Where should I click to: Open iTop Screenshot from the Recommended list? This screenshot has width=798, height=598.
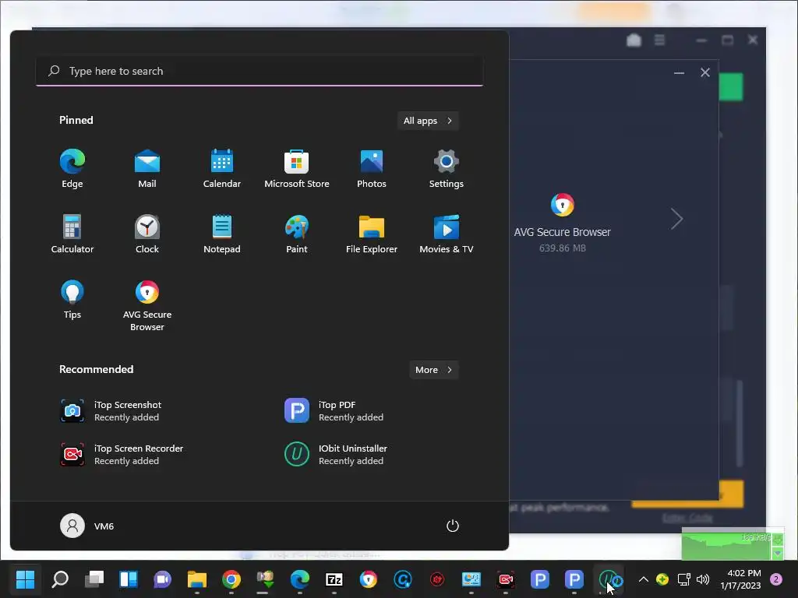coord(111,411)
